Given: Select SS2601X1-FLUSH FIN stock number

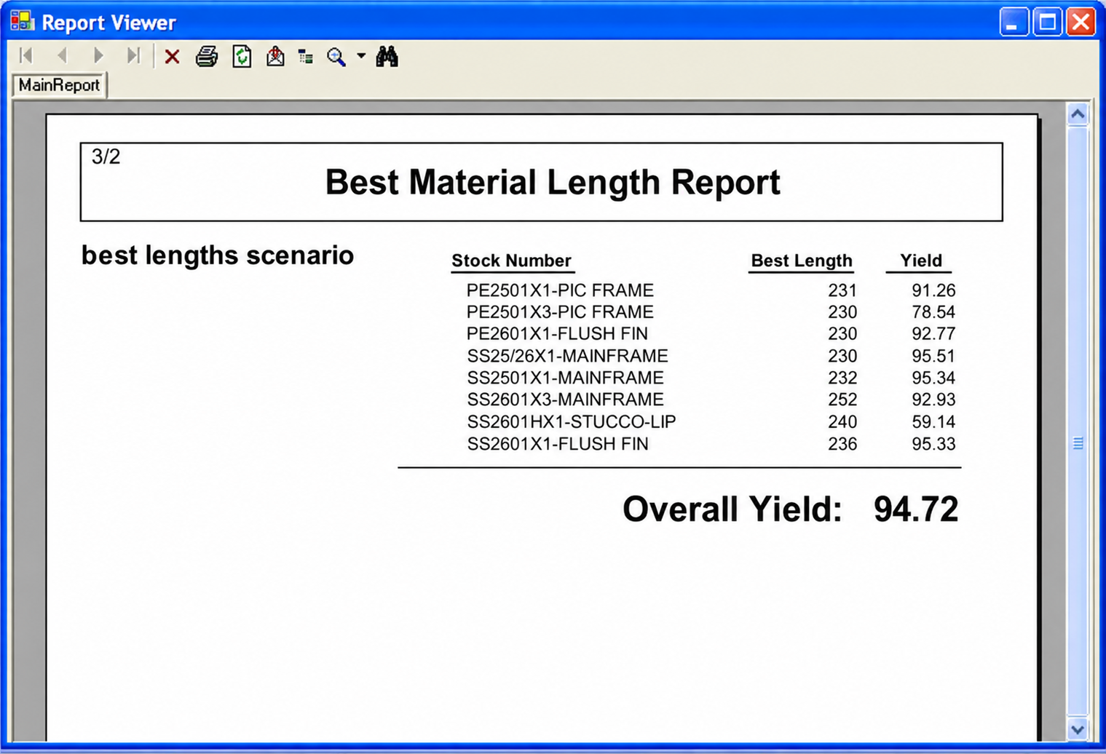Looking at the screenshot, I should pyautogui.click(x=557, y=444).
